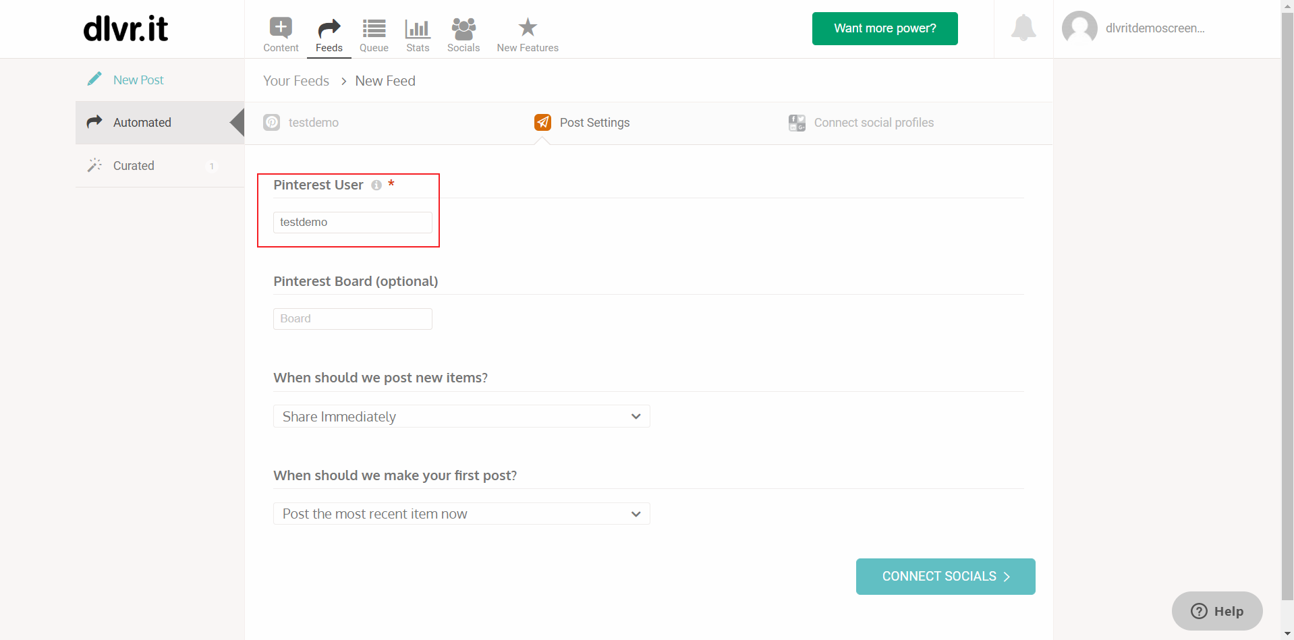Click the Pinterest icon beside testdemo
Viewport: 1294px width, 640px height.
point(271,122)
